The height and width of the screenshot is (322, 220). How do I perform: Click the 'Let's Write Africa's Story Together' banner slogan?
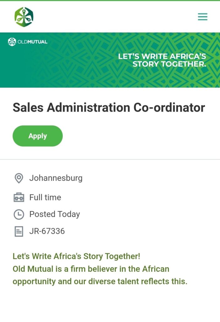tap(162, 60)
